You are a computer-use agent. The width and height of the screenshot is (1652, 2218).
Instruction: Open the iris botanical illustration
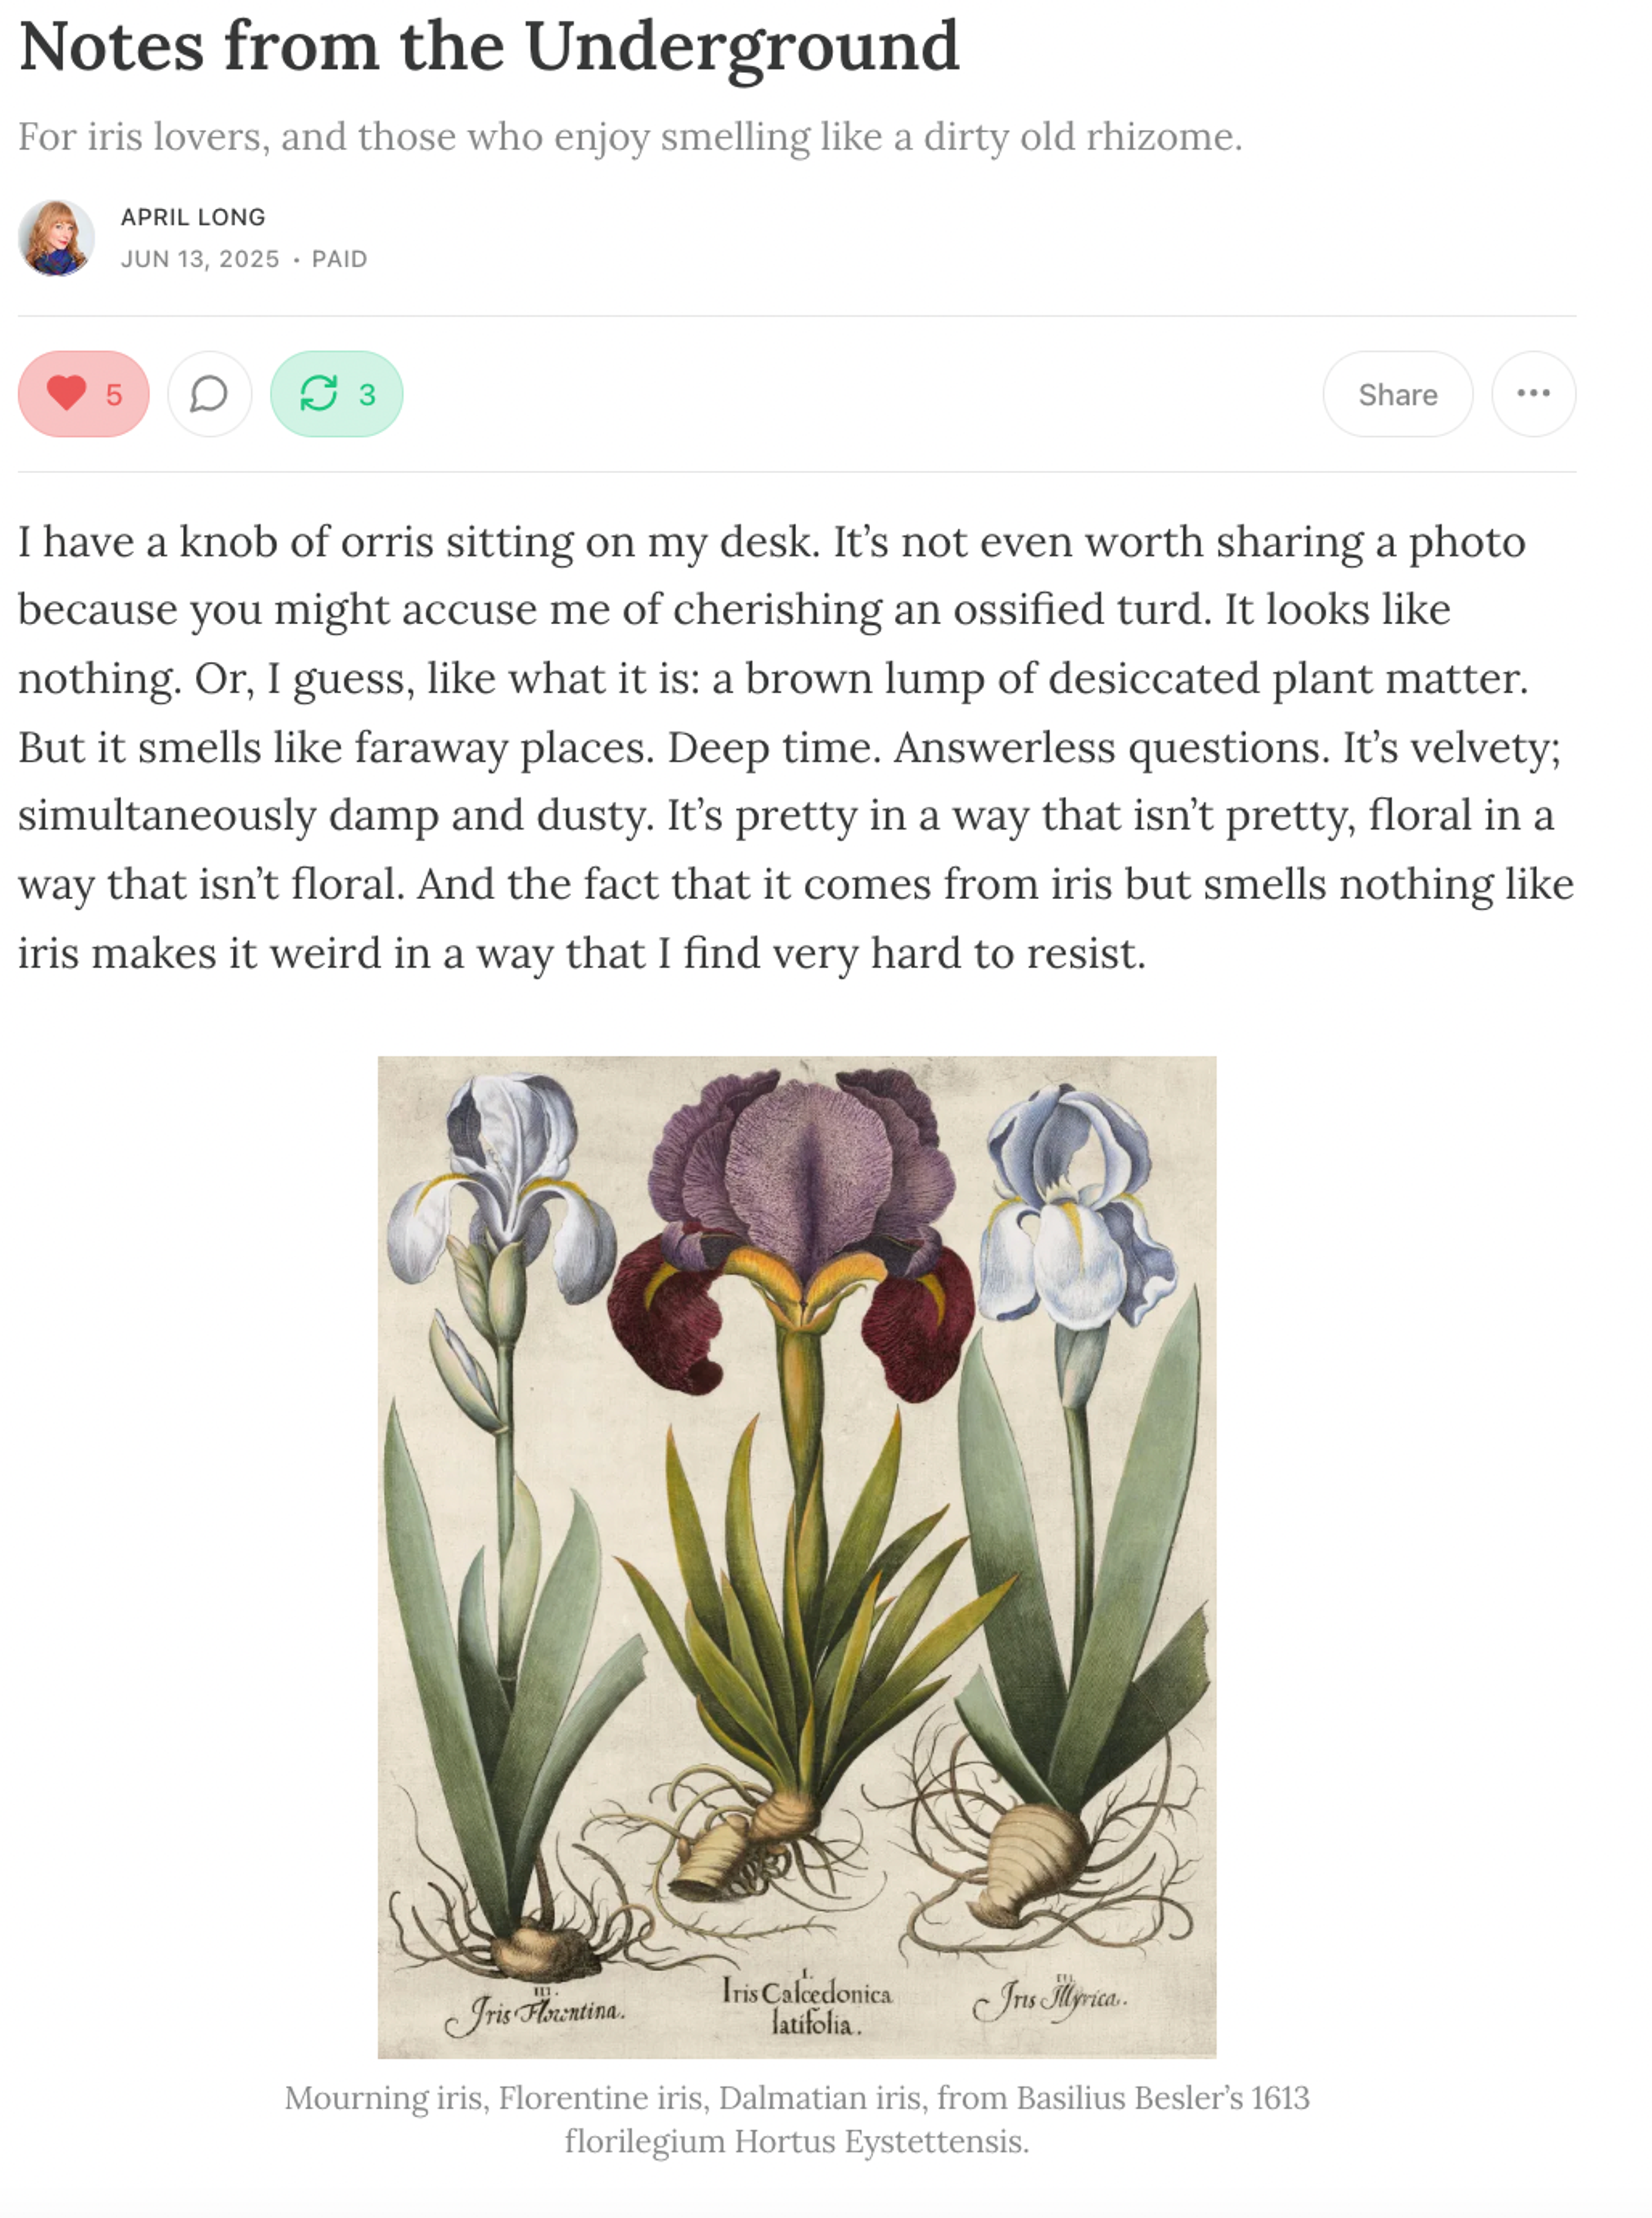coord(797,1557)
